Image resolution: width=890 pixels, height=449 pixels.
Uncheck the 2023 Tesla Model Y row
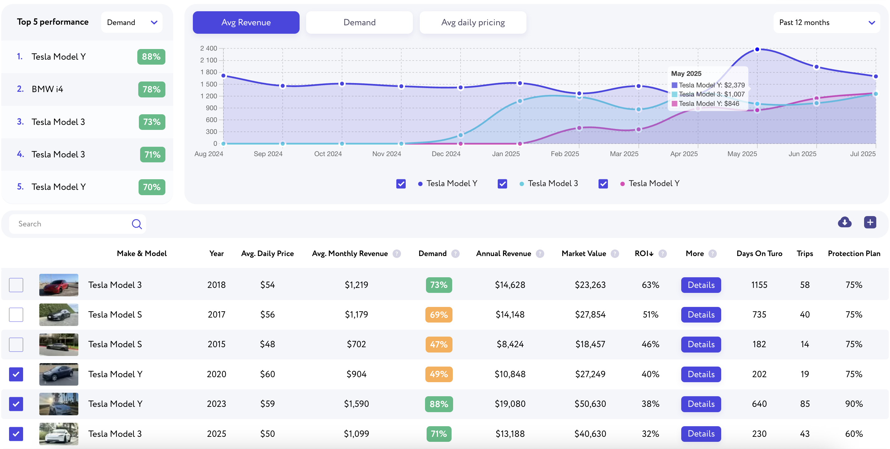(x=16, y=404)
